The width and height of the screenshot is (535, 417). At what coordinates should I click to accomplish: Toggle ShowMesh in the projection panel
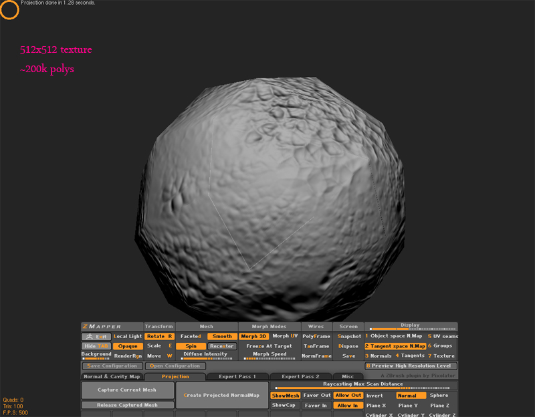285,396
